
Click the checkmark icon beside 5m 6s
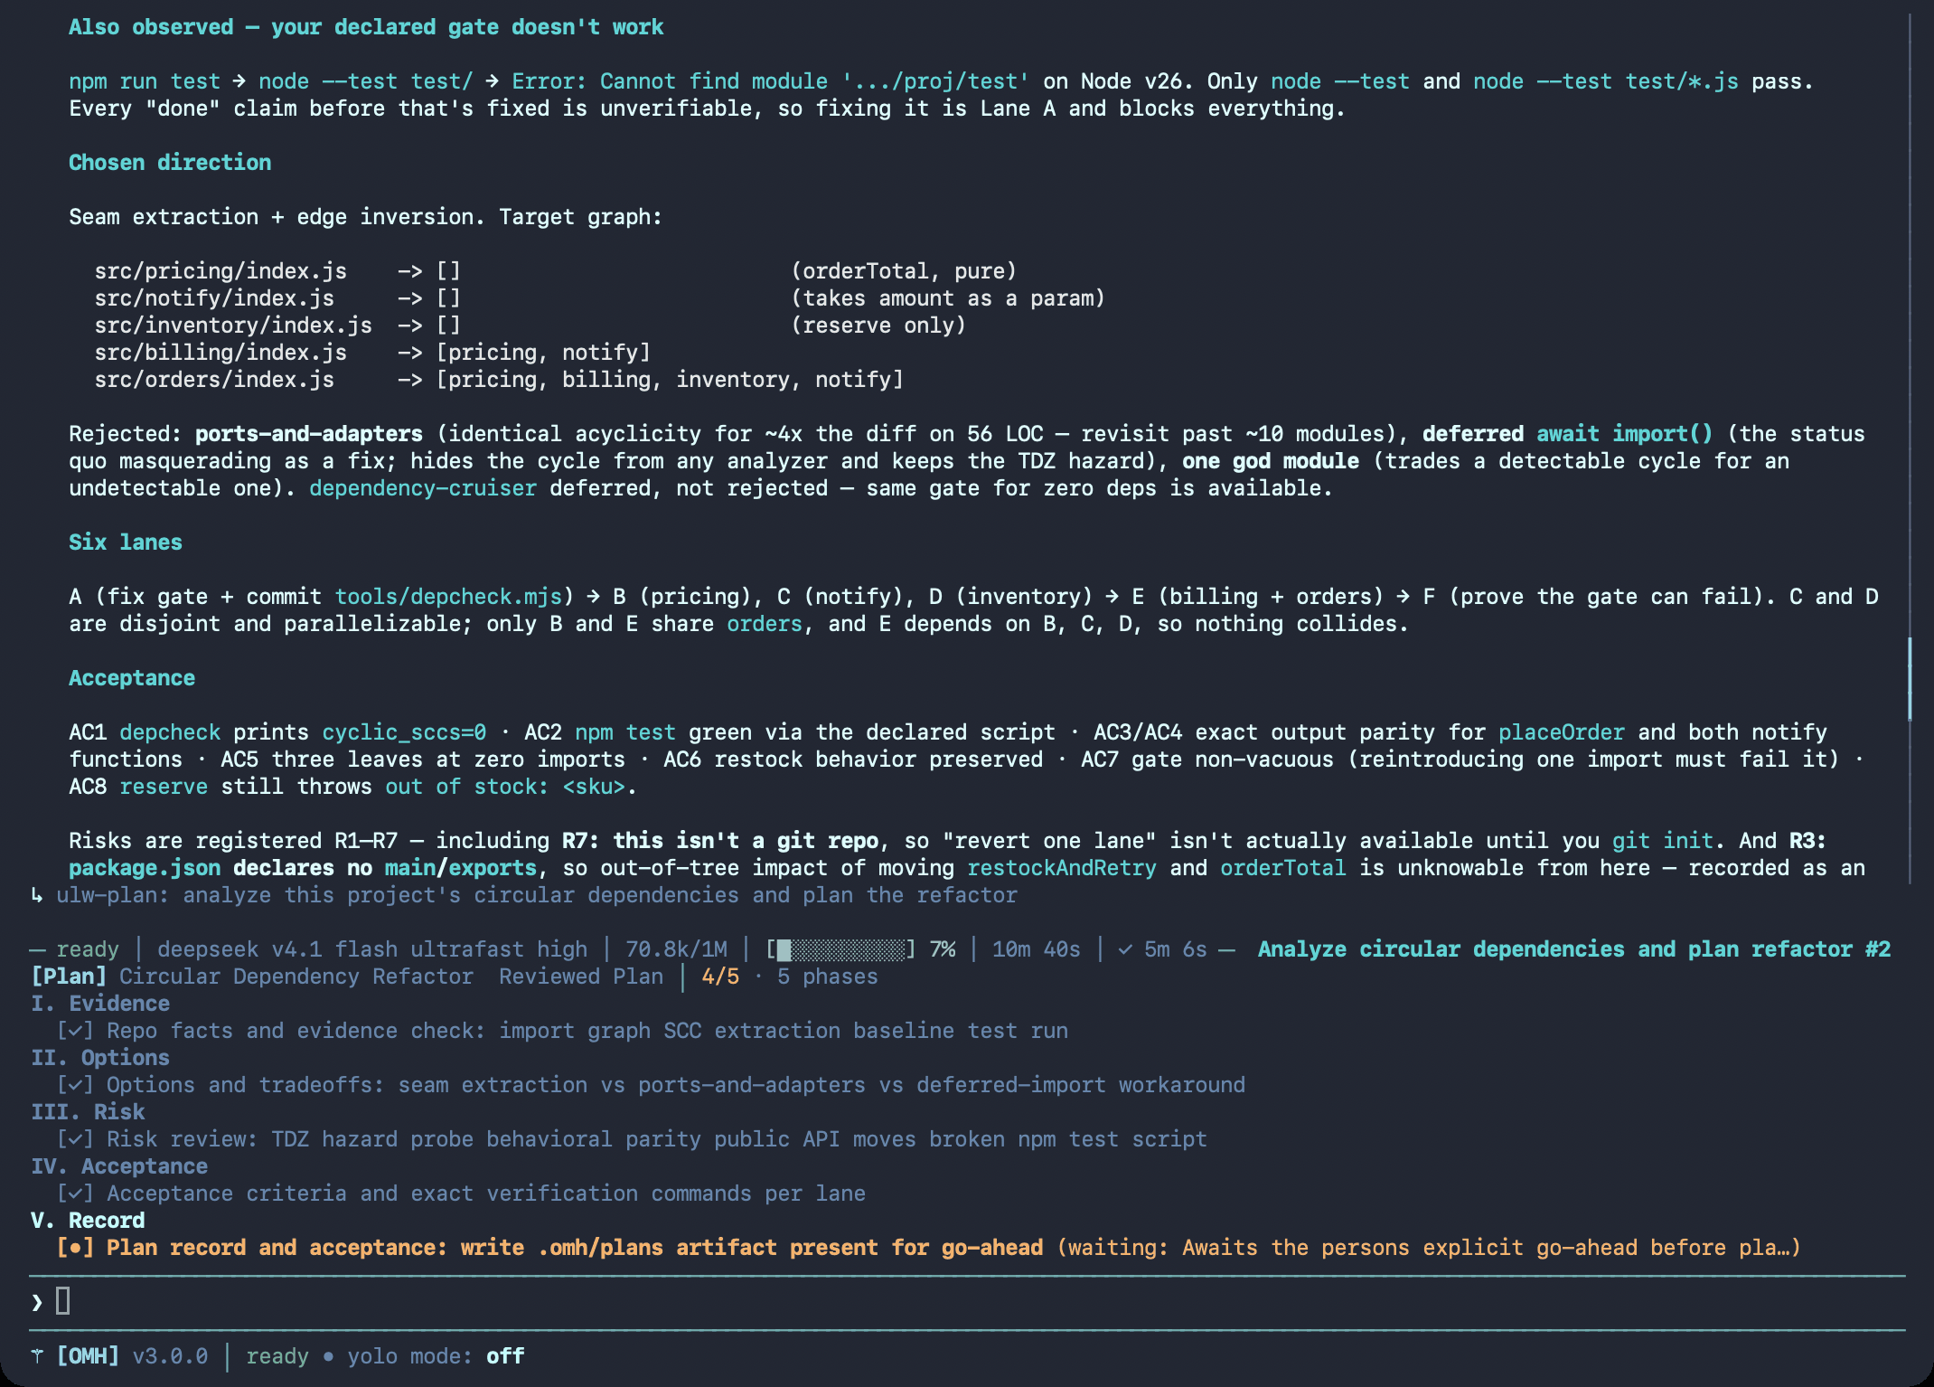[x=1125, y=949]
